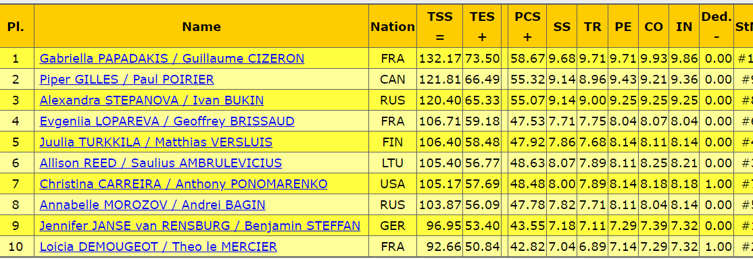Select the 132.17 TSS score cell
The image size is (753, 259).
[x=440, y=59]
